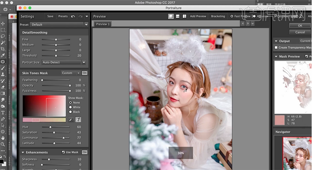
Task: Select the Magic Wand tool
Action: [x=3, y=43]
